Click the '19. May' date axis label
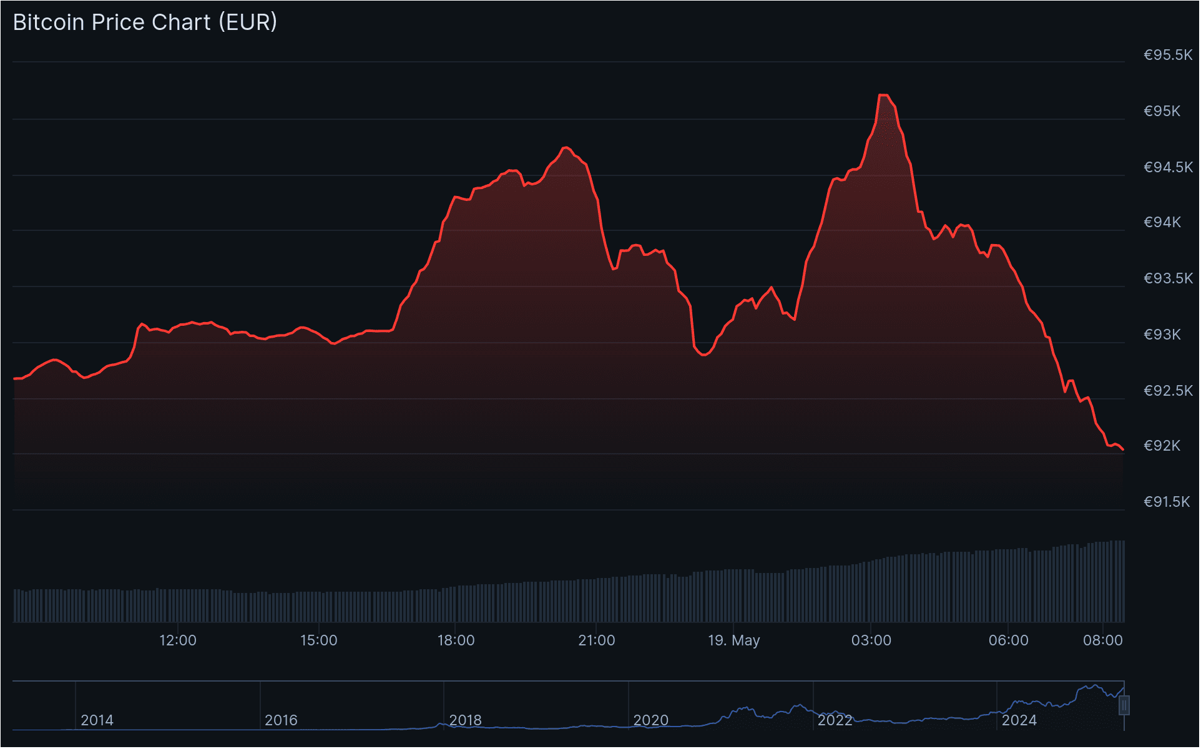The width and height of the screenshot is (1201, 749). point(735,641)
